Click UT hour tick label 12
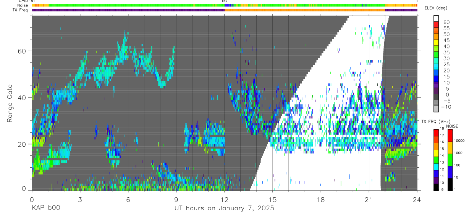Screen dimensions: 469x216 click(x=225, y=199)
